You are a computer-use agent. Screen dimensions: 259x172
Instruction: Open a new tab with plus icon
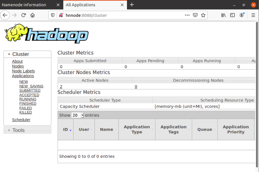(132, 5)
